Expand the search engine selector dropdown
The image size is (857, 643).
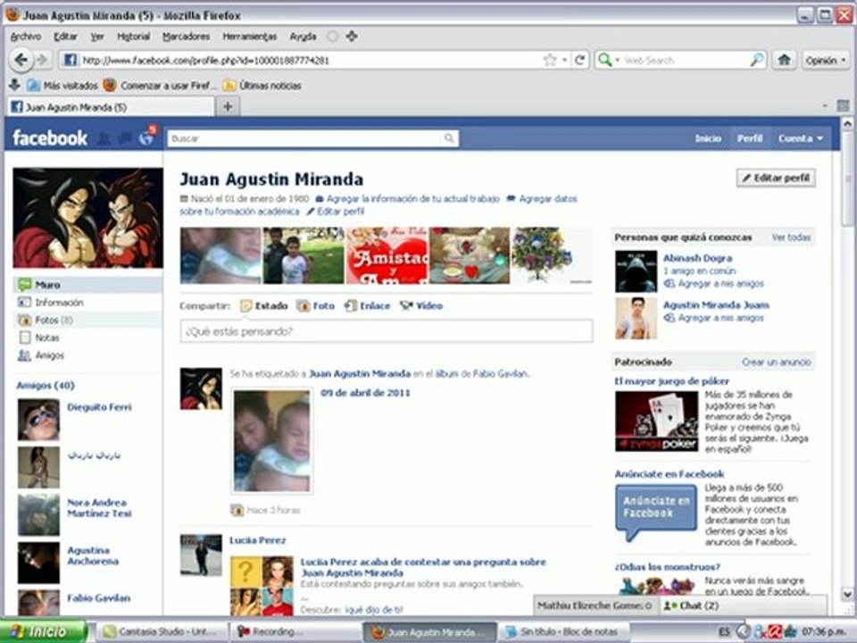click(608, 60)
